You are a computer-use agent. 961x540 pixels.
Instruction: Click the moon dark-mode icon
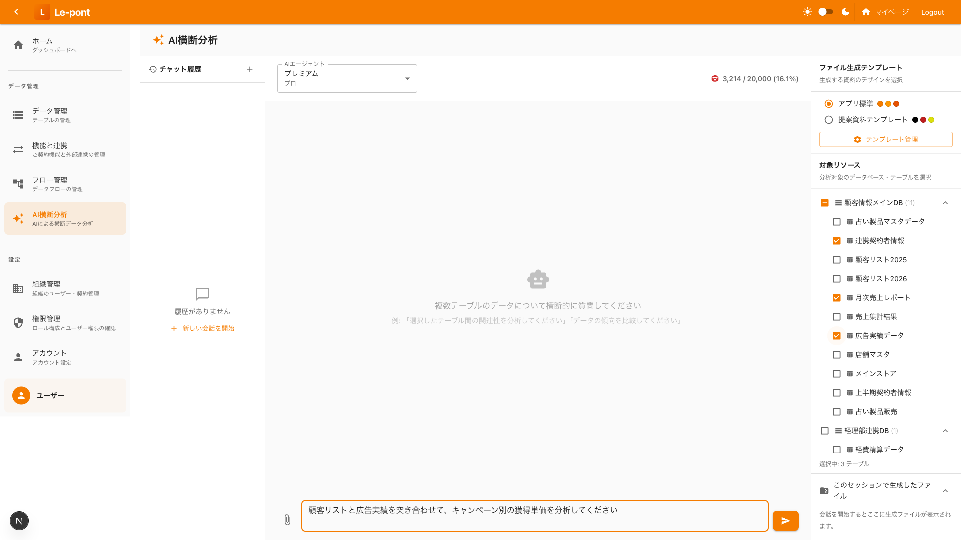point(846,12)
